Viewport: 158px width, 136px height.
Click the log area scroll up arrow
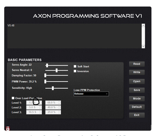coord(143,25)
